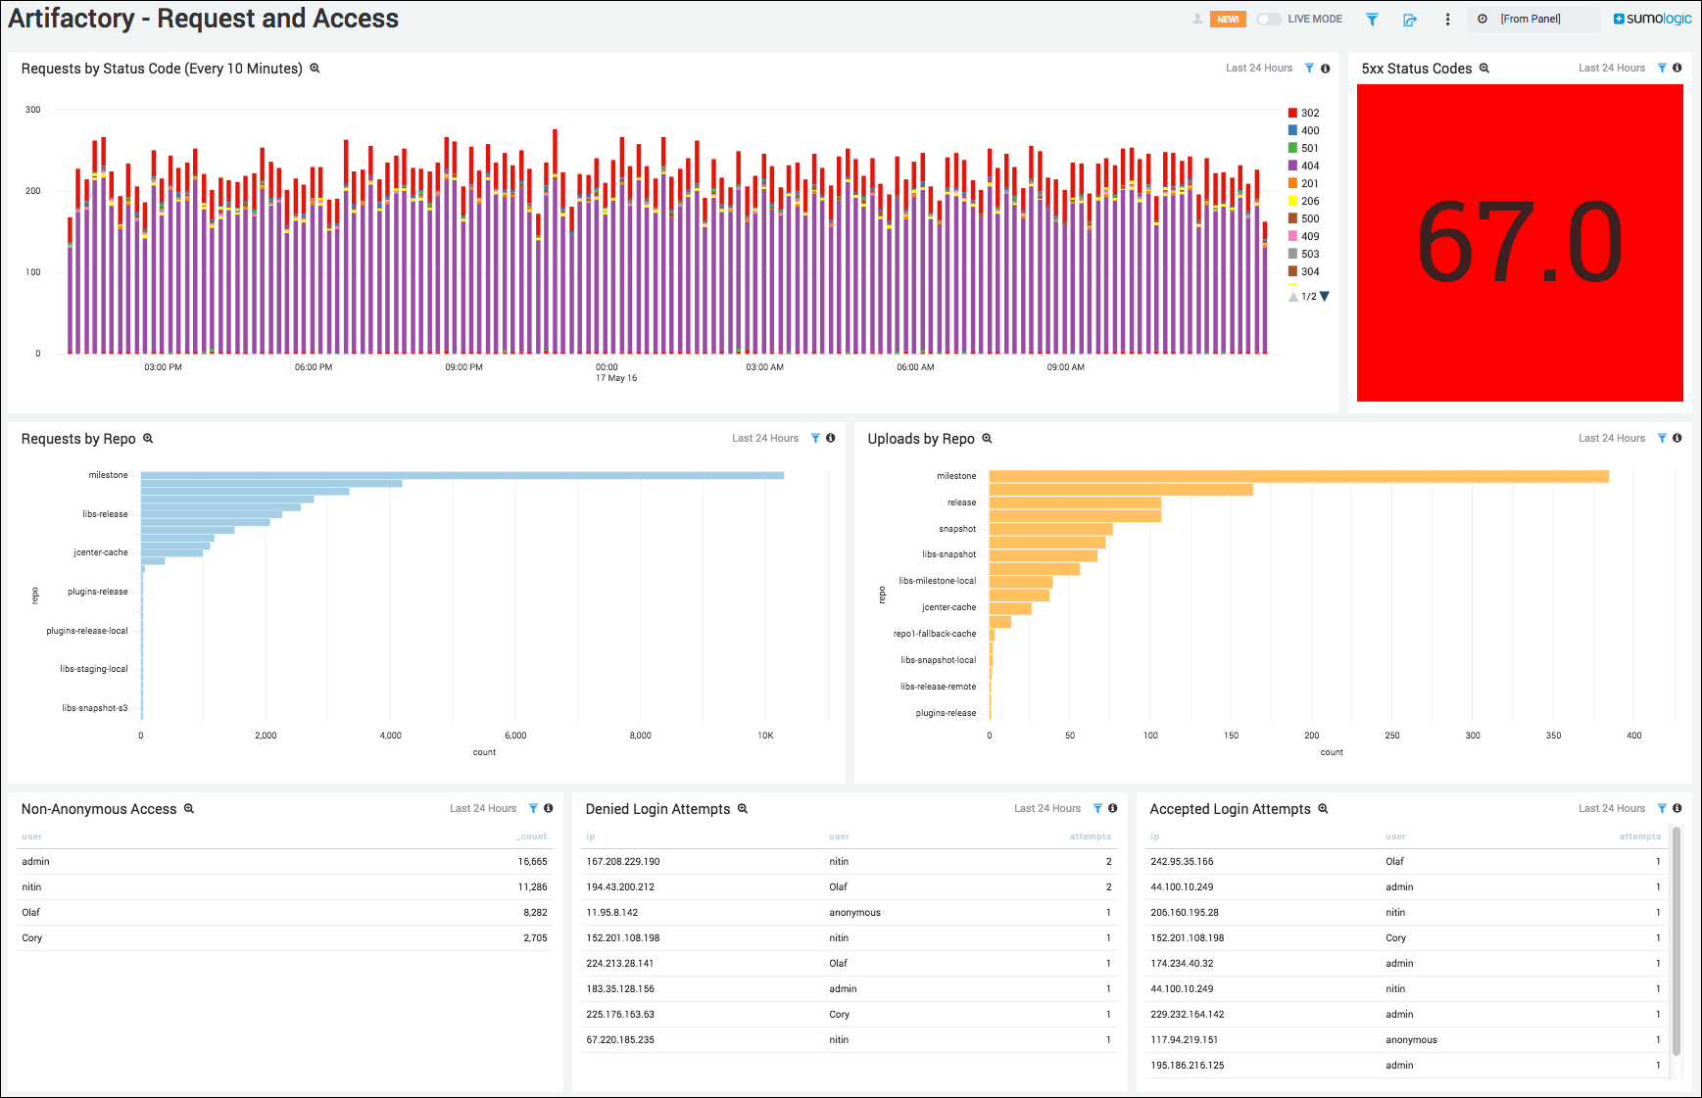Screen dimensions: 1702x1098
Task: Filter the Accepted Login Attempts panel
Action: (x=1662, y=809)
